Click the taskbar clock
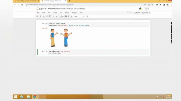 tap(169, 97)
